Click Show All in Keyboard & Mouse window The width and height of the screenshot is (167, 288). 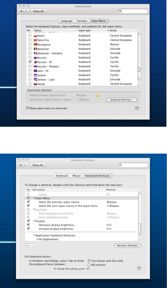click(x=38, y=165)
